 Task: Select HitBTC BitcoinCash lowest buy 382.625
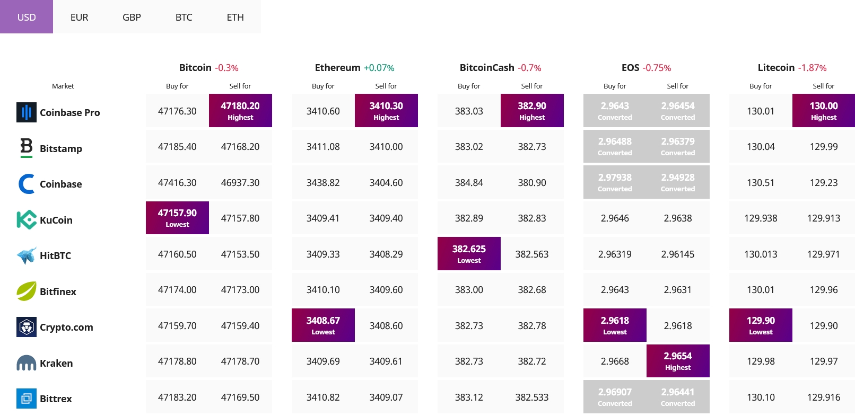point(469,253)
